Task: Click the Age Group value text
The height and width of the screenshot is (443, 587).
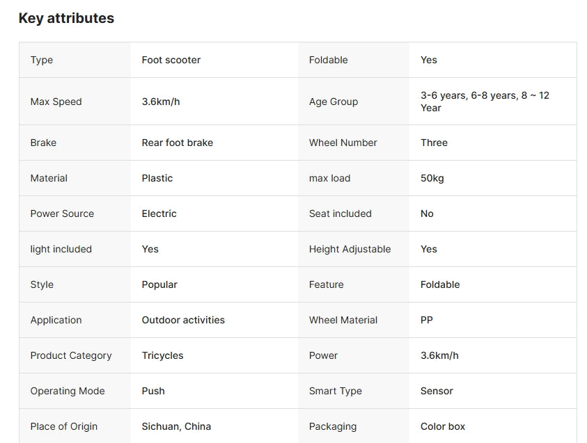Action: 485,102
